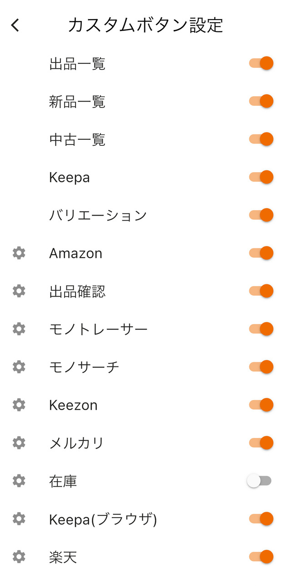Switch off the Keepa toggle

(x=261, y=177)
